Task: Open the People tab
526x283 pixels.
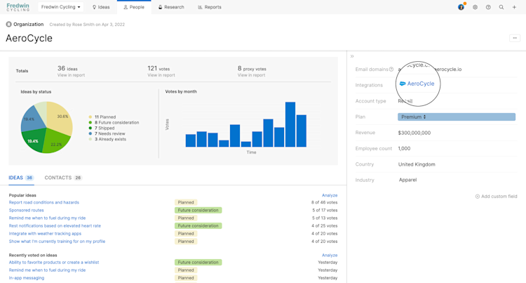Action: pos(134,7)
